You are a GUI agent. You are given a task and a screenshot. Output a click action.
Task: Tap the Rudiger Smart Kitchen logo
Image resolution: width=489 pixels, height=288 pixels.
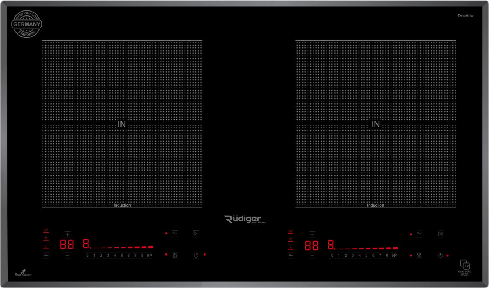click(x=245, y=219)
